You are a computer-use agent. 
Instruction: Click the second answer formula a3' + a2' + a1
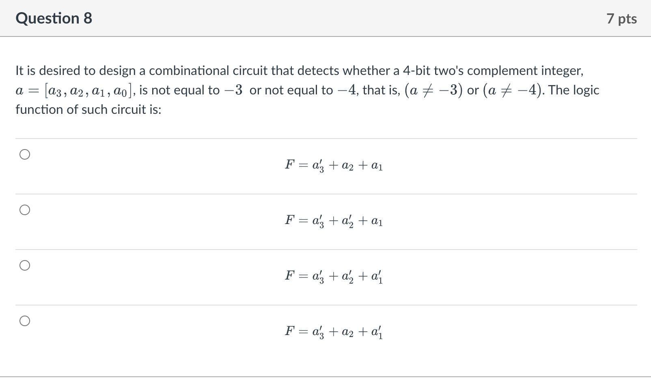click(x=334, y=221)
